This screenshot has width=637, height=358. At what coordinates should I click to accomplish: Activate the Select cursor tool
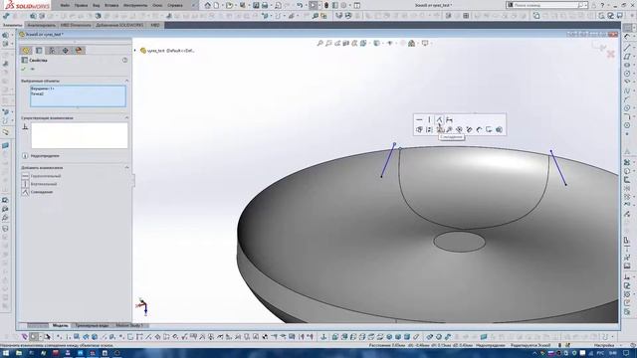coord(313,5)
